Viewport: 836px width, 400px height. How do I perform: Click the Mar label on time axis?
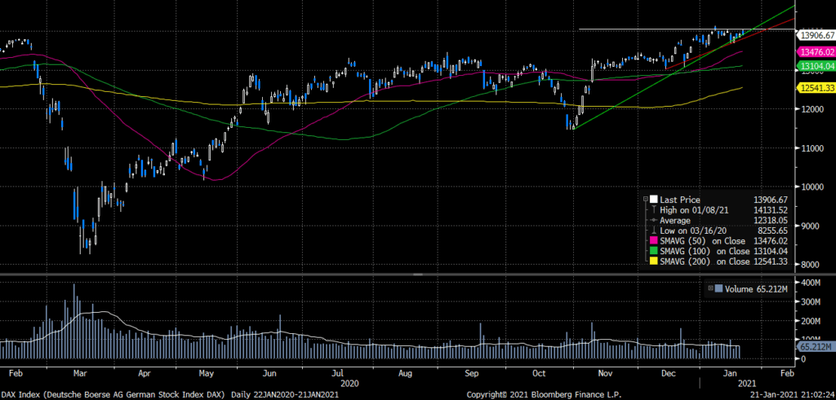pyautogui.click(x=80, y=373)
